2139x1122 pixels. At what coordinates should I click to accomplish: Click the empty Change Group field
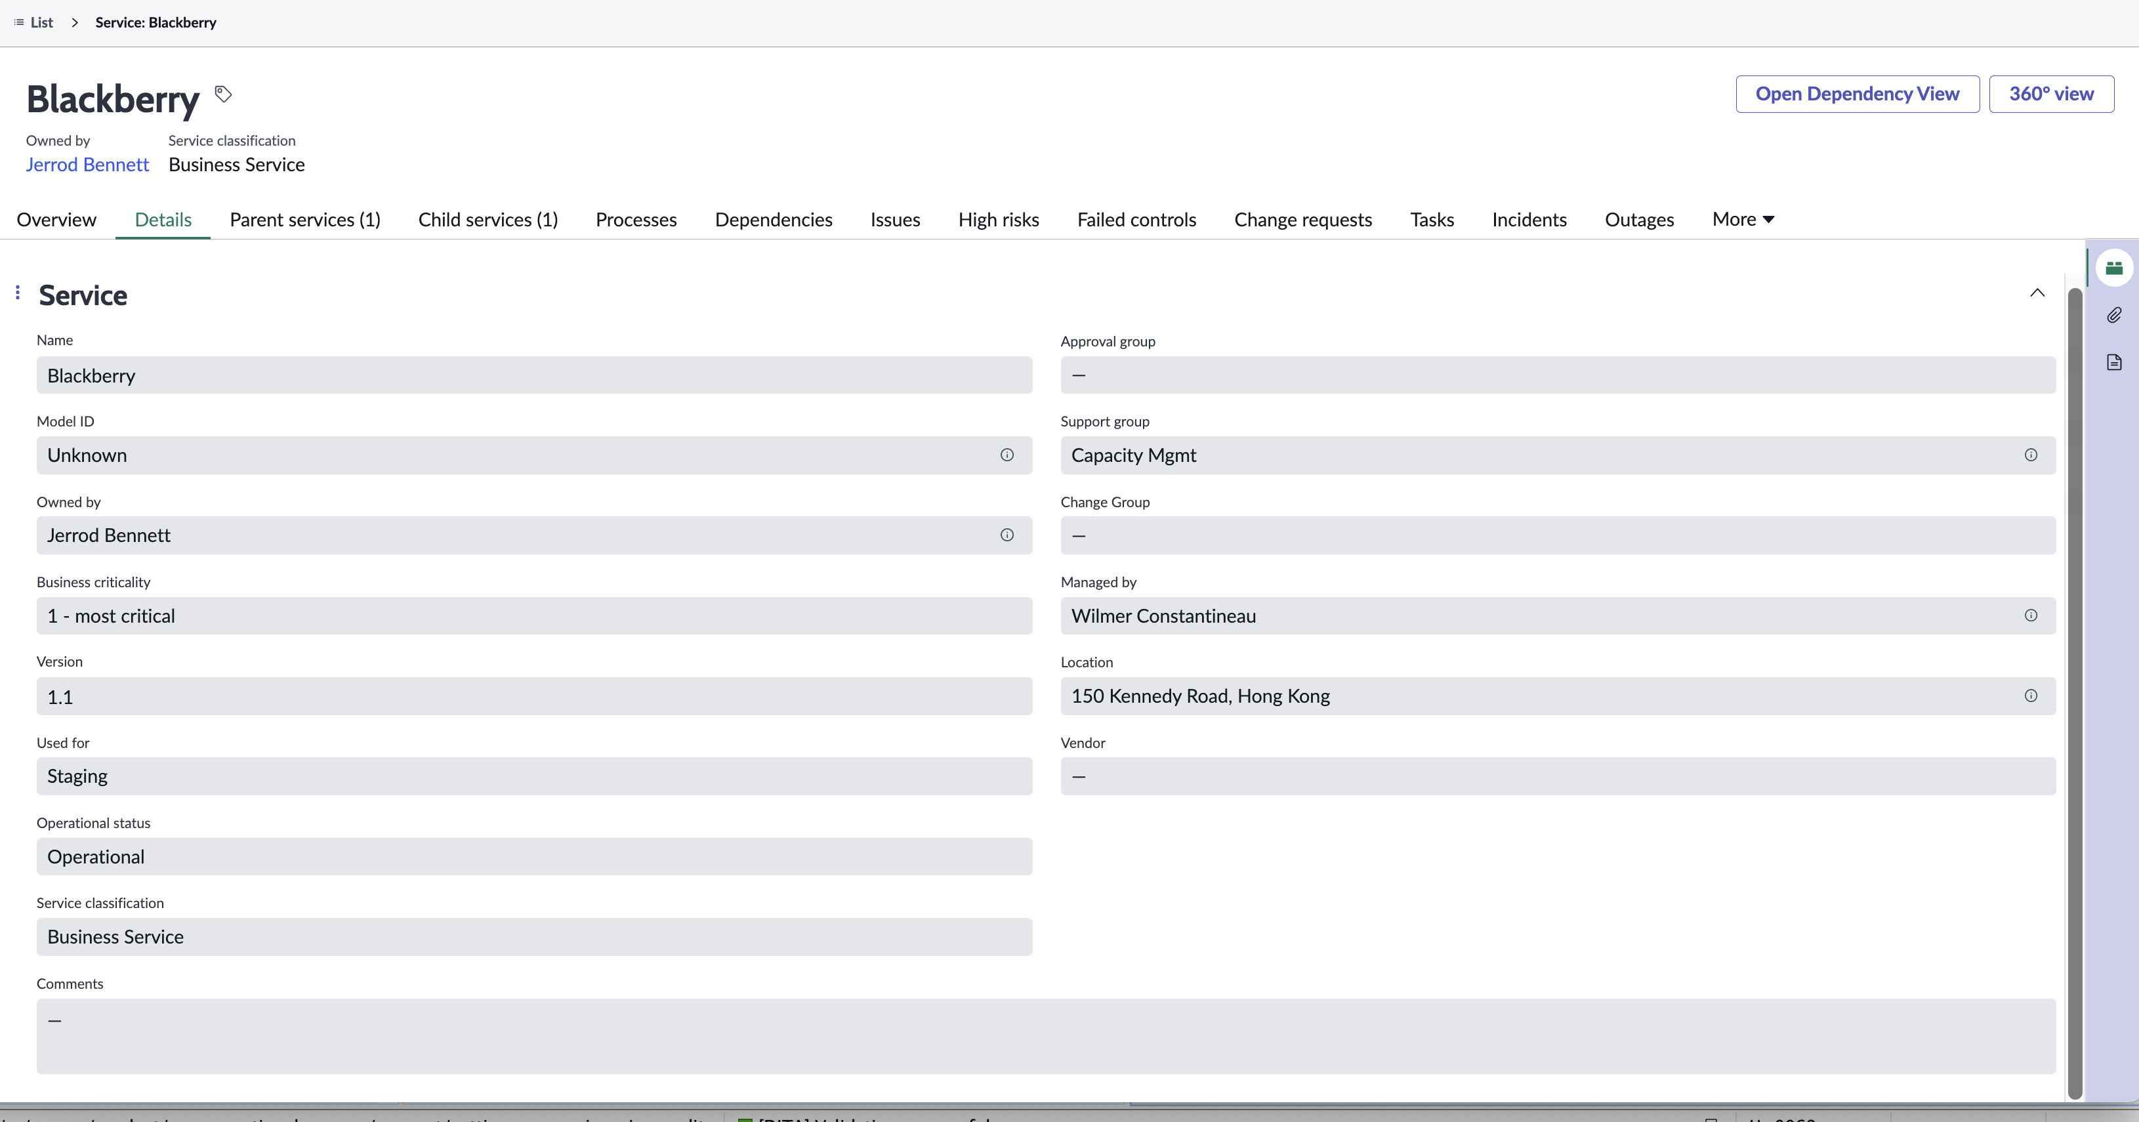(1558, 535)
